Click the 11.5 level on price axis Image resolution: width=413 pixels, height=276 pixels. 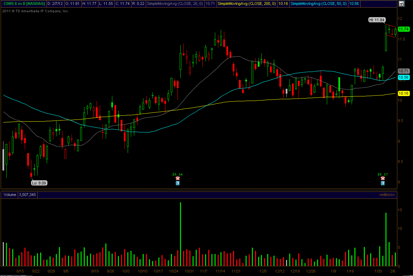(x=401, y=39)
